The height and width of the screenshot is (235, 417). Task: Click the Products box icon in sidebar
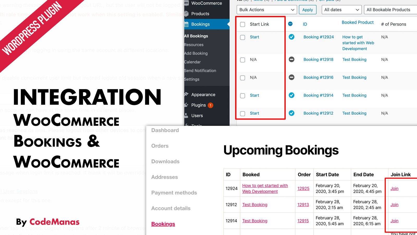186,14
